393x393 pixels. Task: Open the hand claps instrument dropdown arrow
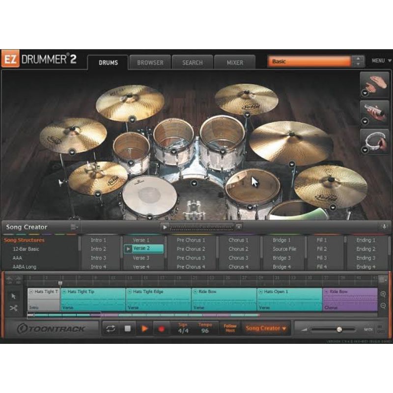[365, 93]
